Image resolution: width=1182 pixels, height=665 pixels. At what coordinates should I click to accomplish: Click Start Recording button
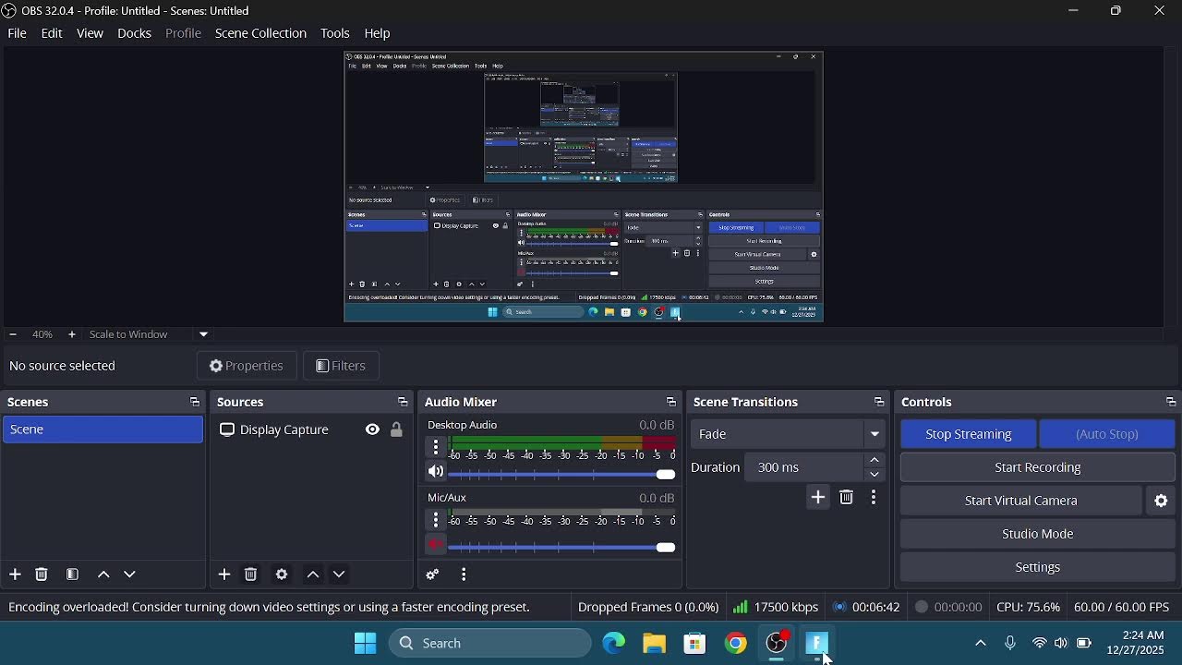[x=1038, y=467]
